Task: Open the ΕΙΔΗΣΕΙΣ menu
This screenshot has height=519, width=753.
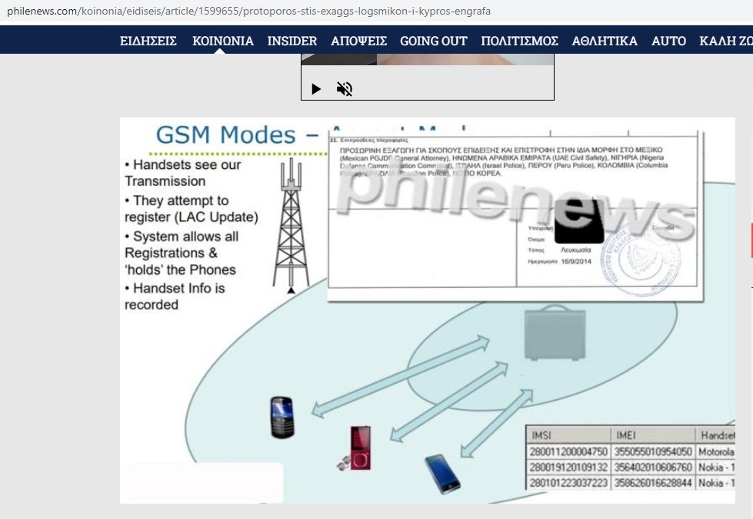Action: click(x=148, y=41)
